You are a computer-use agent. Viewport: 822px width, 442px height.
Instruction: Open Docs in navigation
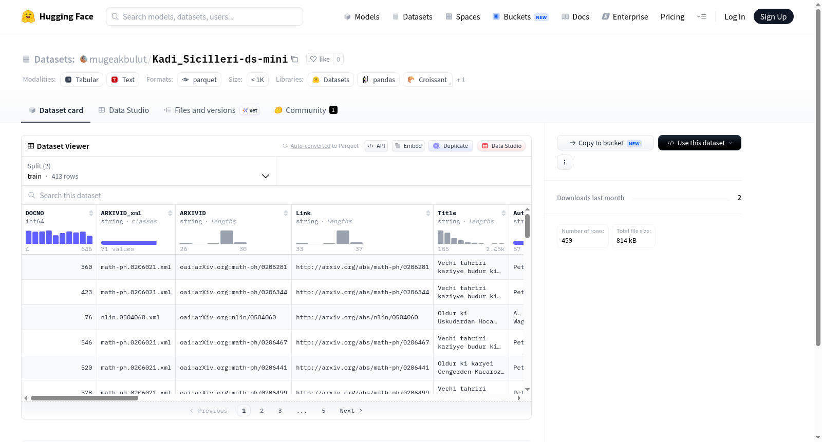575,16
